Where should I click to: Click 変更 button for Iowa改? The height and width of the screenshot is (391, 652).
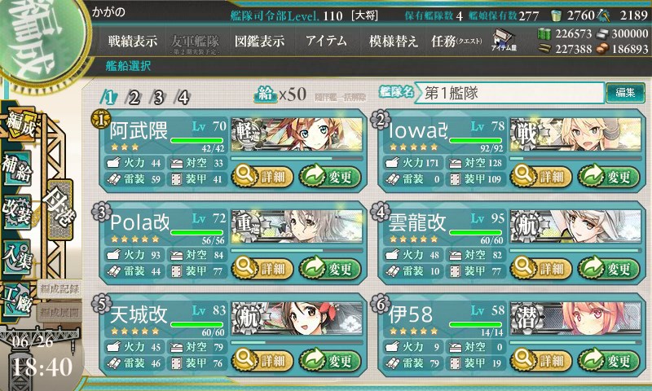coord(608,177)
